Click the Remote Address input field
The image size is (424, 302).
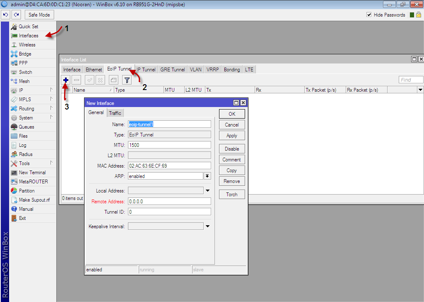coord(169,201)
